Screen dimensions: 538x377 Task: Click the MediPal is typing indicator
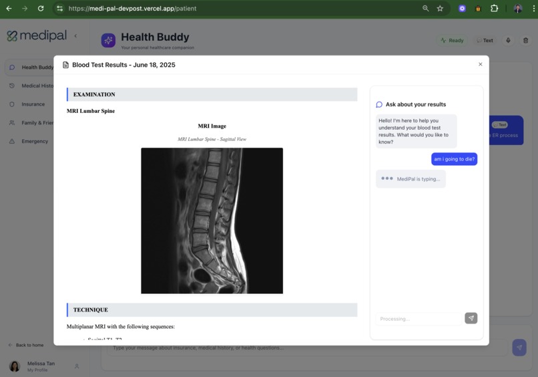click(411, 178)
